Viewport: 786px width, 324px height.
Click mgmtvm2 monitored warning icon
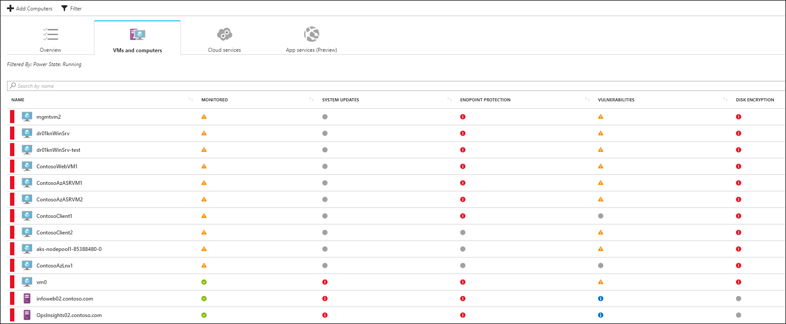pos(204,117)
